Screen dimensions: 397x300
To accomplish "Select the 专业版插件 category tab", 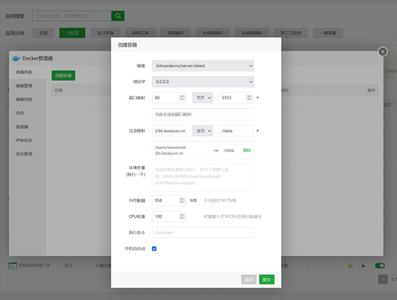I will [x=212, y=33].
